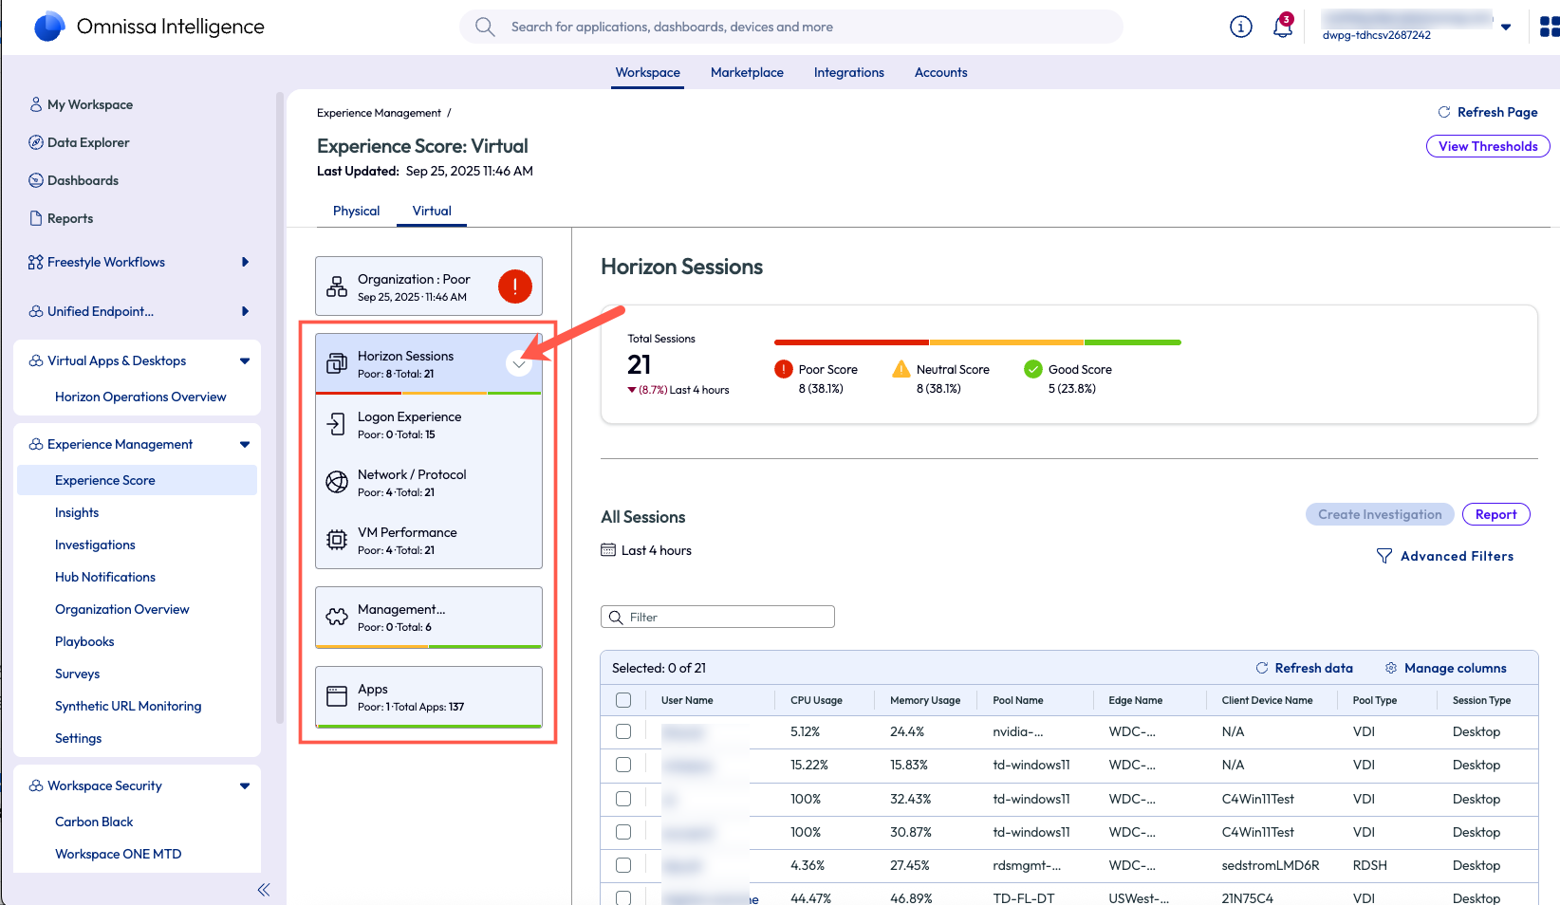Screen dimensions: 1560x905
Task: Check the row with 5.12% CPU usage
Action: [x=623, y=731]
